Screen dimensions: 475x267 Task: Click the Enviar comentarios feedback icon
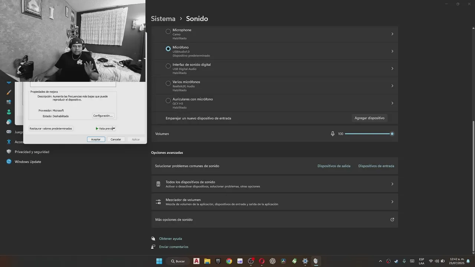pyautogui.click(x=153, y=247)
